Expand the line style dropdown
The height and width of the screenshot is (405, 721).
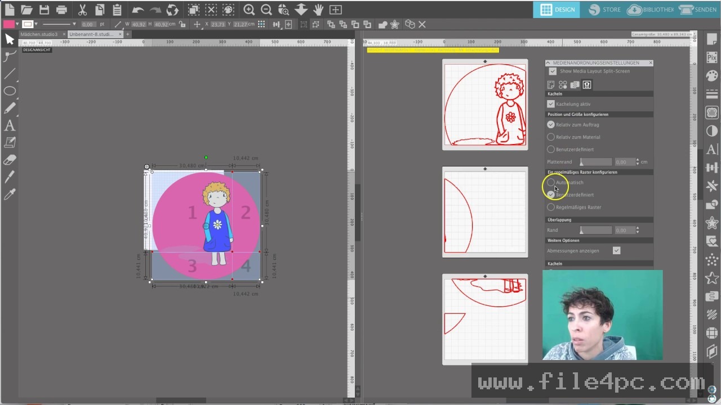(74, 24)
